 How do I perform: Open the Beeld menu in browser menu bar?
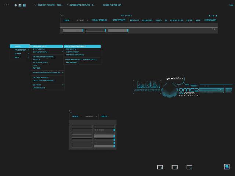click(158, 21)
